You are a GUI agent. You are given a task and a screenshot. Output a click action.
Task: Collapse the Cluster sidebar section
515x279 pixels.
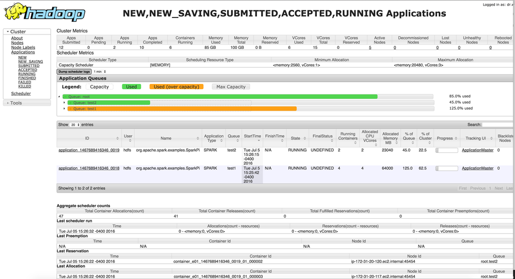click(27, 31)
